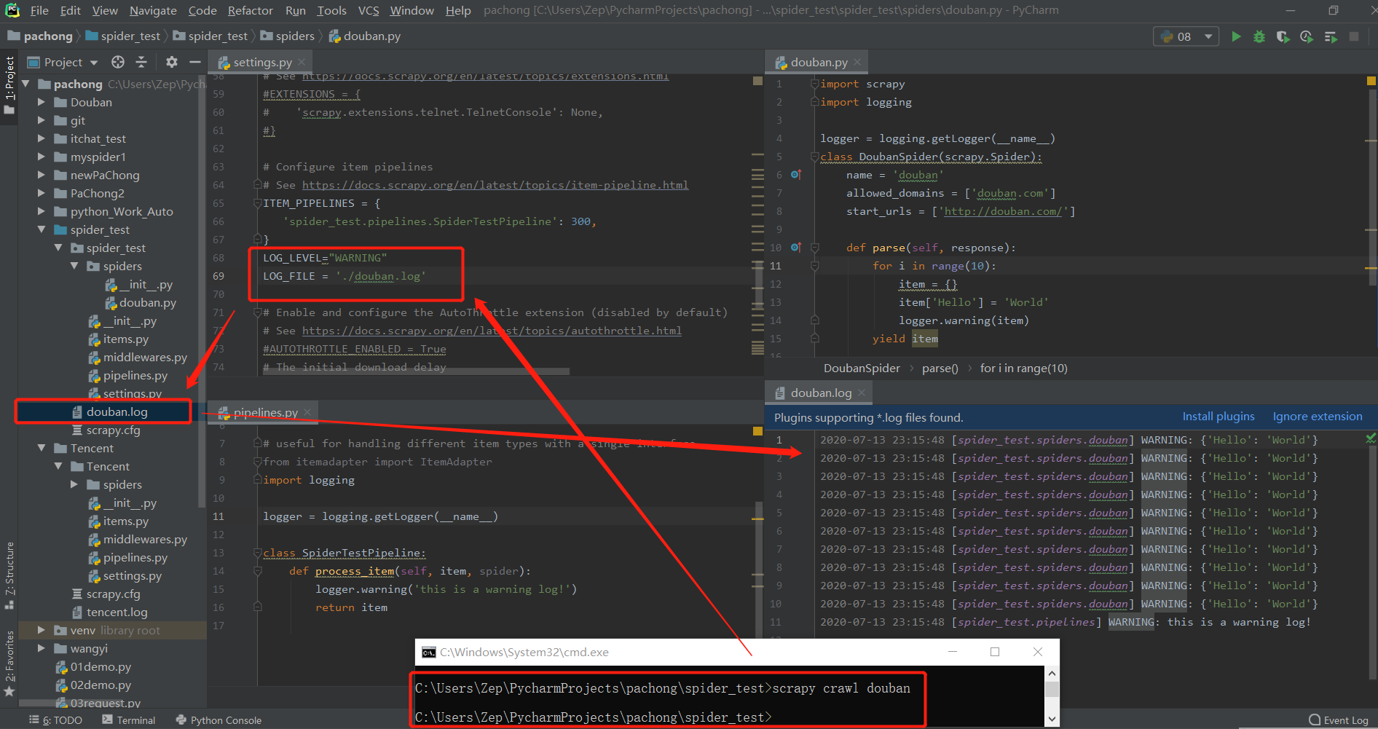This screenshot has width=1378, height=729.
Task: Click the Project panel vertical scrollbar
Action: pyautogui.click(x=201, y=291)
